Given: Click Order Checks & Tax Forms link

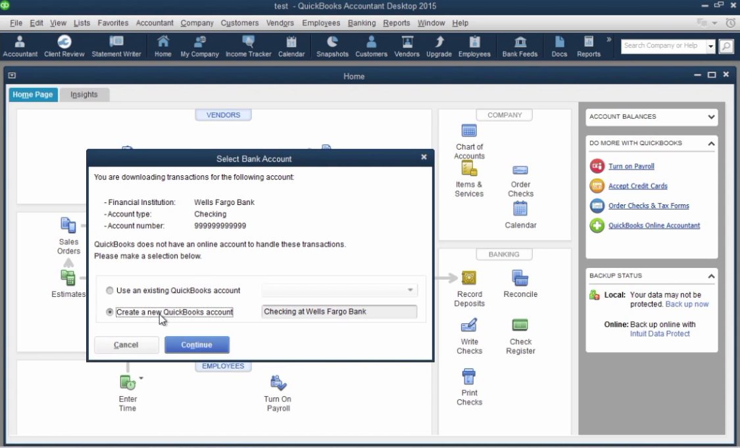Looking at the screenshot, I should 649,206.
